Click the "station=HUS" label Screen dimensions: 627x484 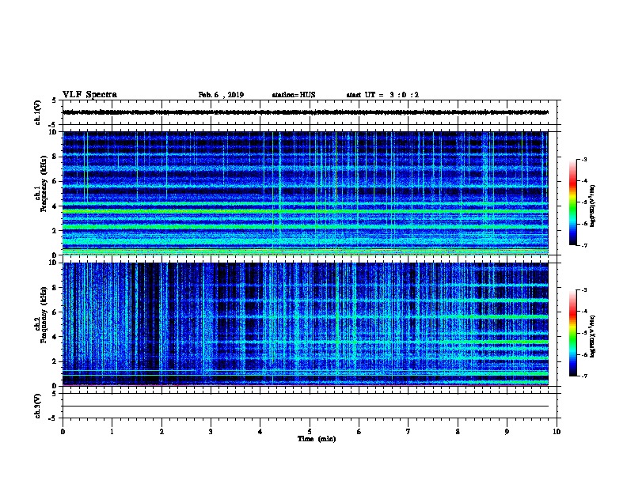click(x=294, y=95)
